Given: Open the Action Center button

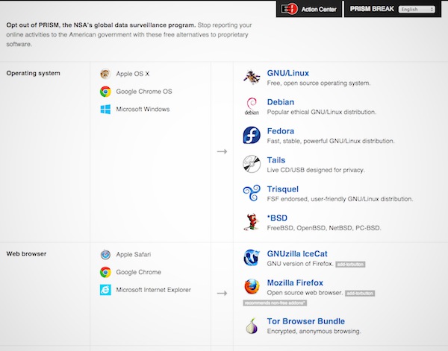Looking at the screenshot, I should tap(309, 9).
